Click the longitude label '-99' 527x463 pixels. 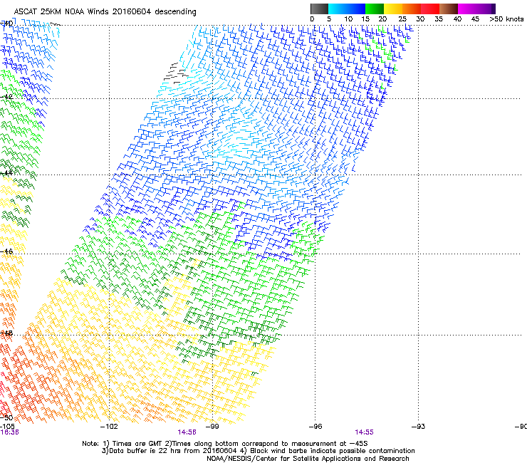[x=212, y=427]
